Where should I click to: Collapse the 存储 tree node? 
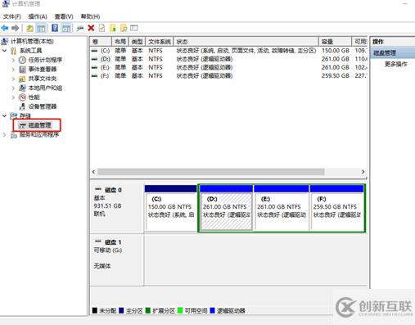click(5, 115)
